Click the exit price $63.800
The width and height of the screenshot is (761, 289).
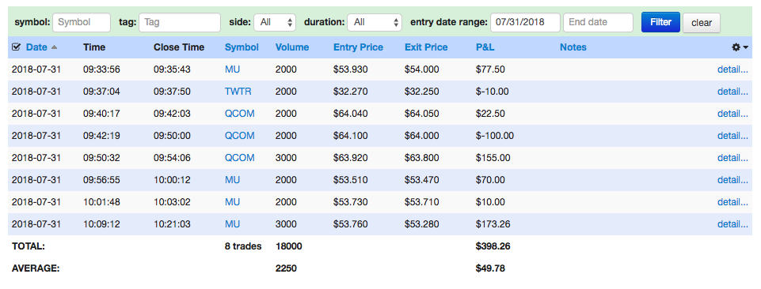tap(422, 158)
